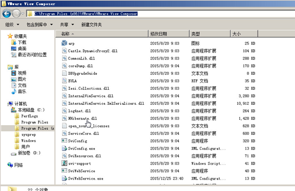This screenshot has width=295, height=191.
Task: Click the Back navigation arrow
Action: 7,13
